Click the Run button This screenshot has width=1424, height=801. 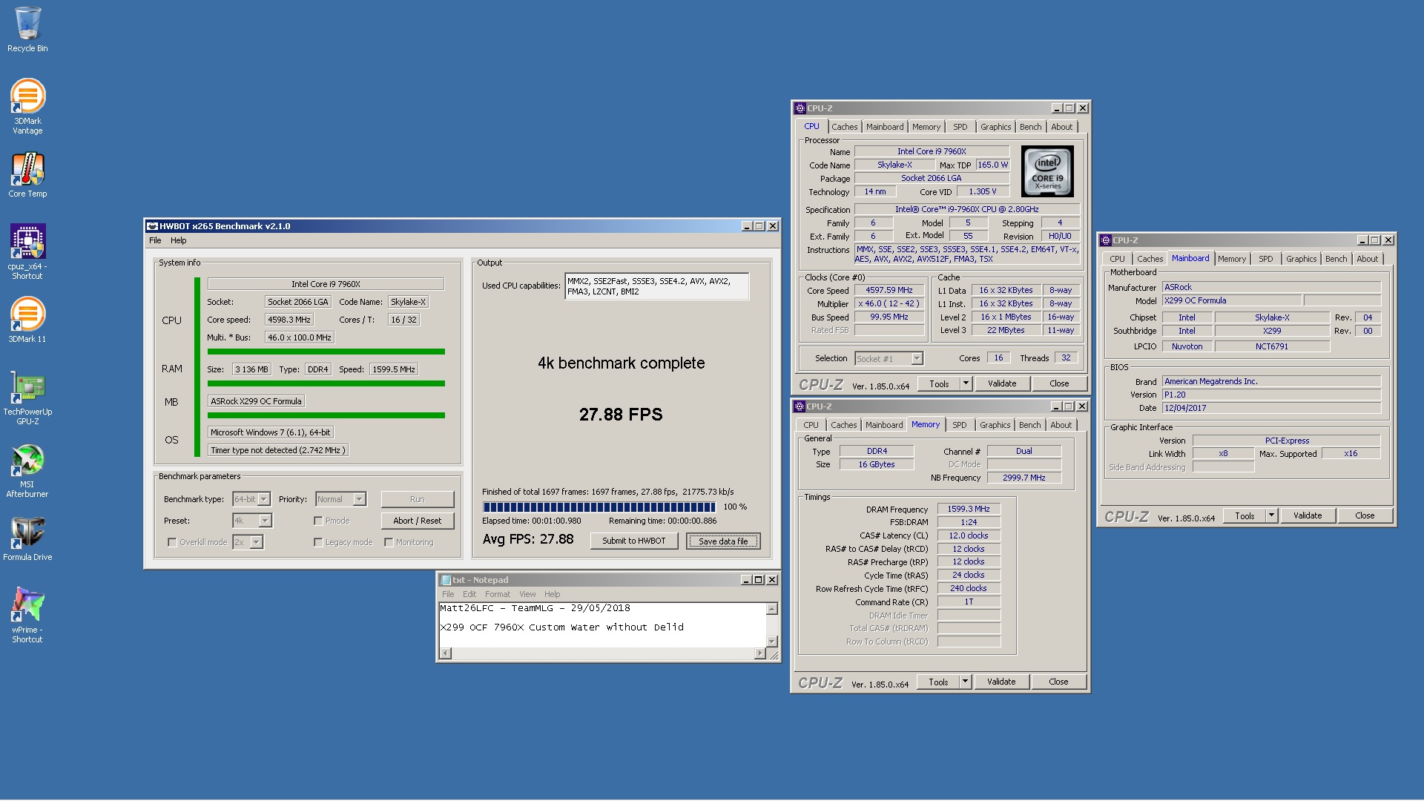[418, 499]
